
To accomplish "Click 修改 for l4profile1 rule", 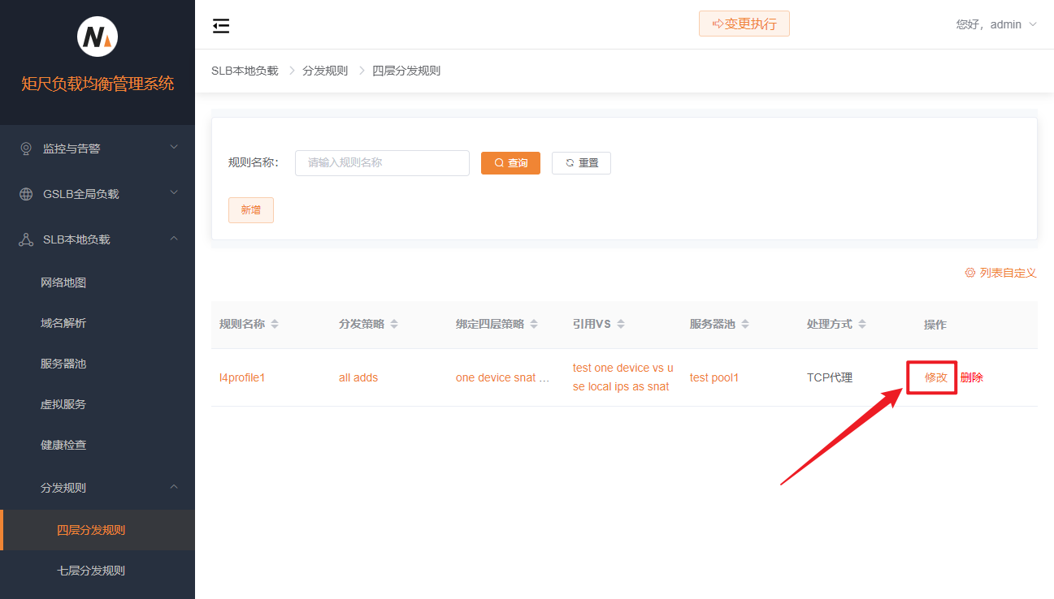I will pos(935,377).
